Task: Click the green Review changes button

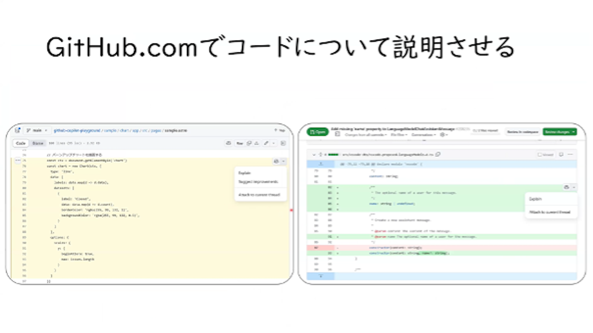Action: point(560,132)
